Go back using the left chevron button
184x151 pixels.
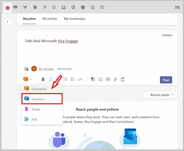(8, 22)
